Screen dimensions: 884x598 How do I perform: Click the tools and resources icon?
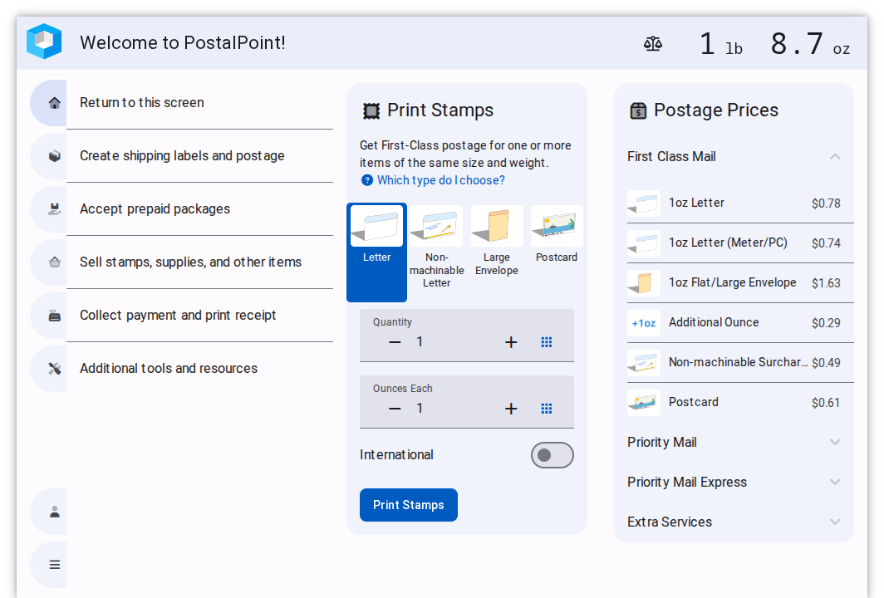tap(55, 369)
